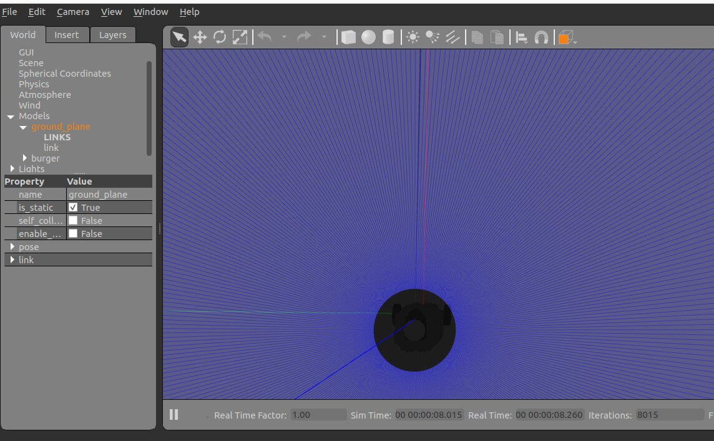Uncheck the is_static checkbox
The width and height of the screenshot is (714, 441).
pos(73,207)
